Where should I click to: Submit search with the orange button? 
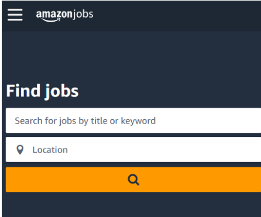(x=133, y=180)
